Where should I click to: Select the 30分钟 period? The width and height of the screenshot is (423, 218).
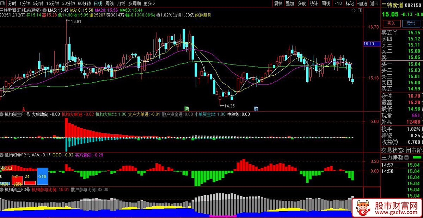[x=68, y=4]
